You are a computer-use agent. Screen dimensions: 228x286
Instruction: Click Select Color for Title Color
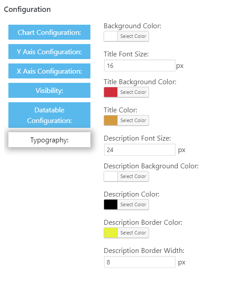133,120
